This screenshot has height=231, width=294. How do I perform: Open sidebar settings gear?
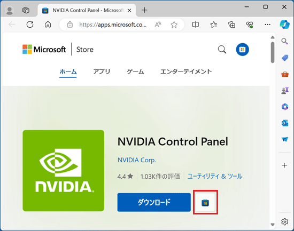point(284,221)
